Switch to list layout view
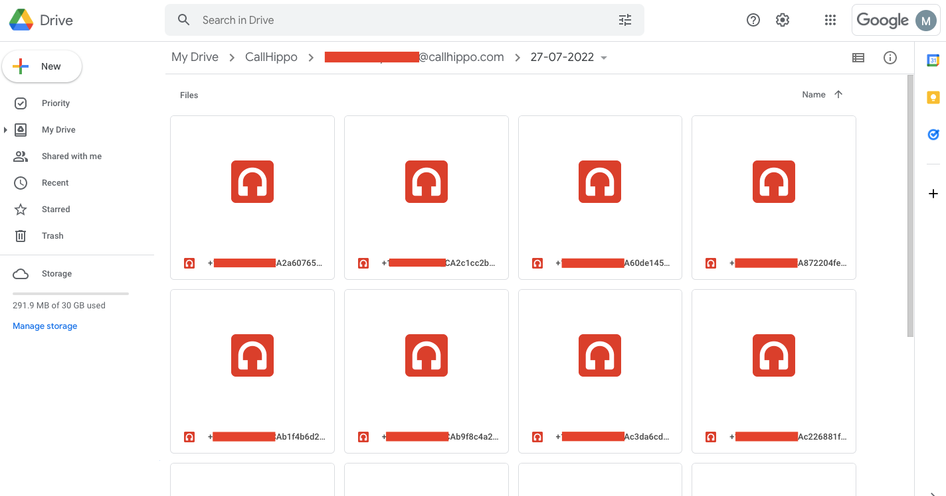This screenshot has width=946, height=496. click(x=858, y=58)
